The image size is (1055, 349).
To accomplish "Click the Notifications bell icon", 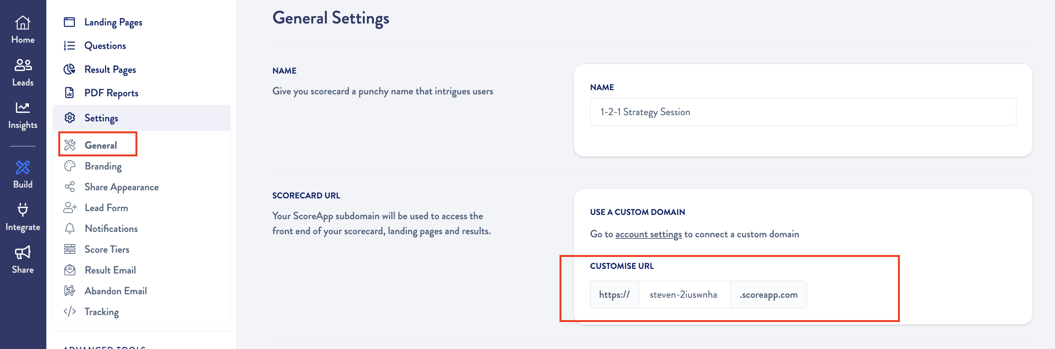I will click(69, 228).
